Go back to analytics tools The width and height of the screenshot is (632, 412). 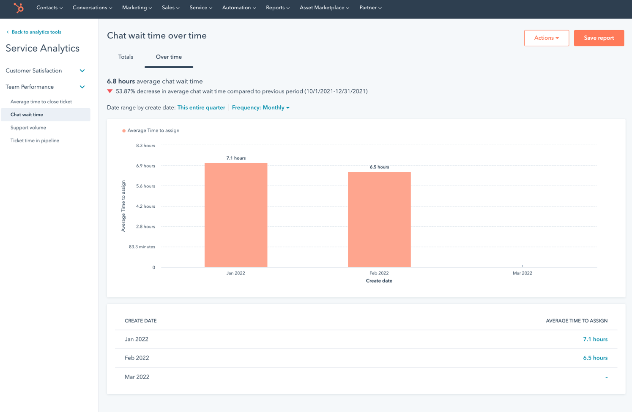coord(34,32)
